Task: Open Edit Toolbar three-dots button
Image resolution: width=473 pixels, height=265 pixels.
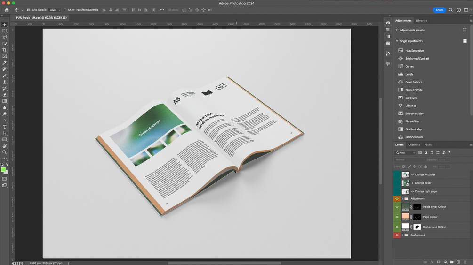Action: coord(5,159)
